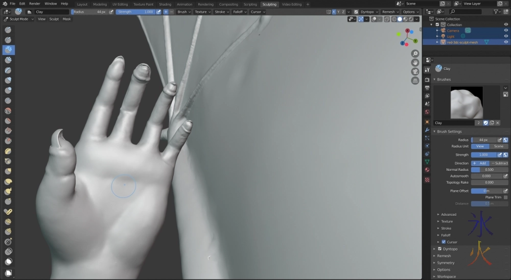Switch perspective/orthographic with the grid gizmo
The height and width of the screenshot is (280, 511).
(415, 81)
